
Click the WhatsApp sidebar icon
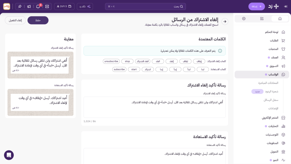coord(283,74)
